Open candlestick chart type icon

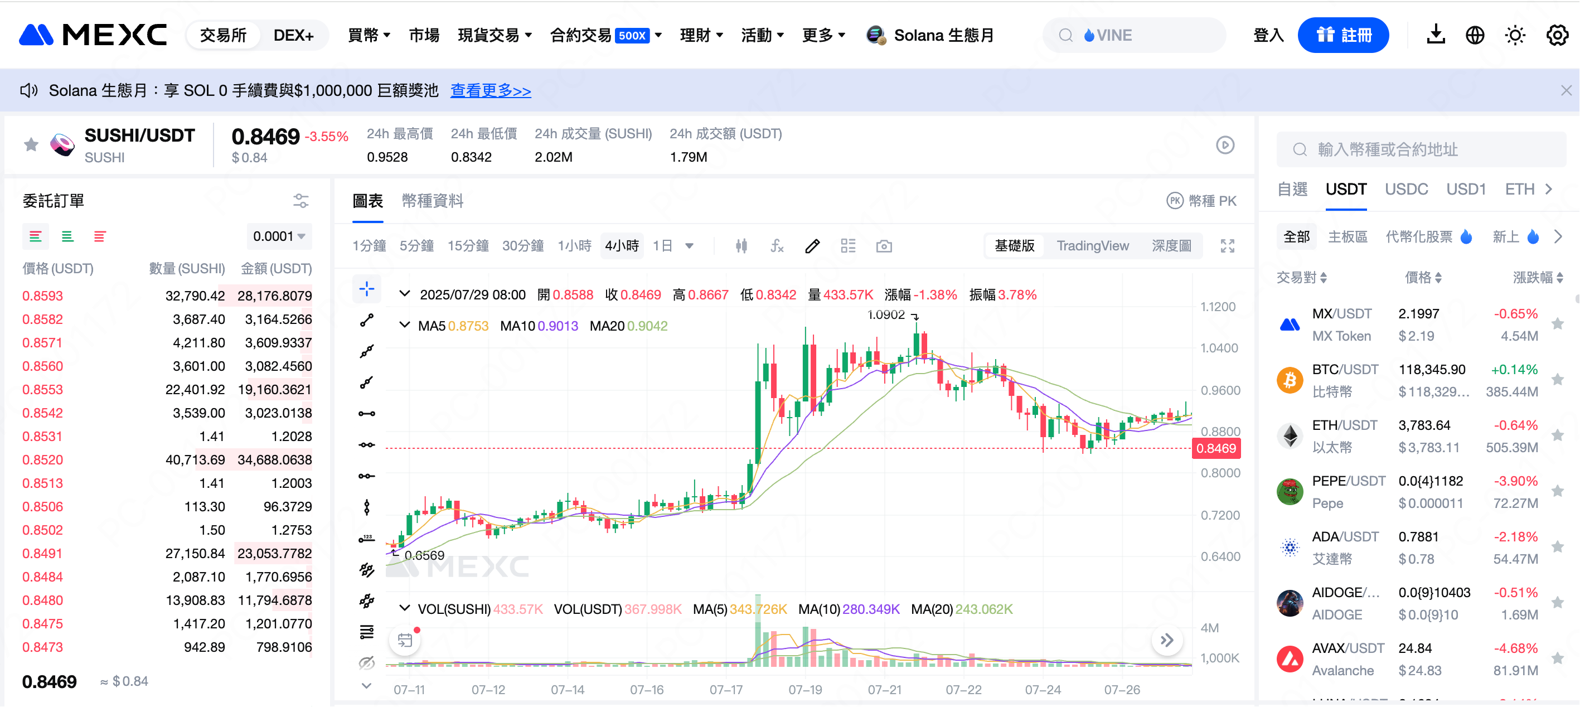coord(741,246)
